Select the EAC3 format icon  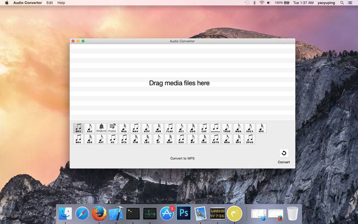(250, 128)
